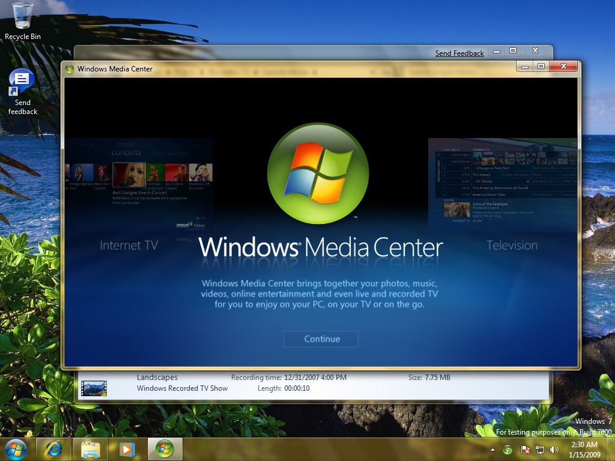Click the Continue button in Media Center

[321, 339]
